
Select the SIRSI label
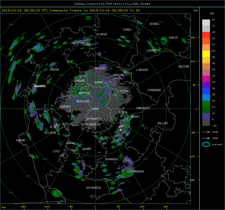(56, 151)
